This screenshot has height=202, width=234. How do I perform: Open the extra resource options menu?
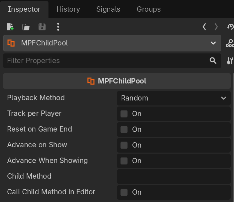[58, 27]
